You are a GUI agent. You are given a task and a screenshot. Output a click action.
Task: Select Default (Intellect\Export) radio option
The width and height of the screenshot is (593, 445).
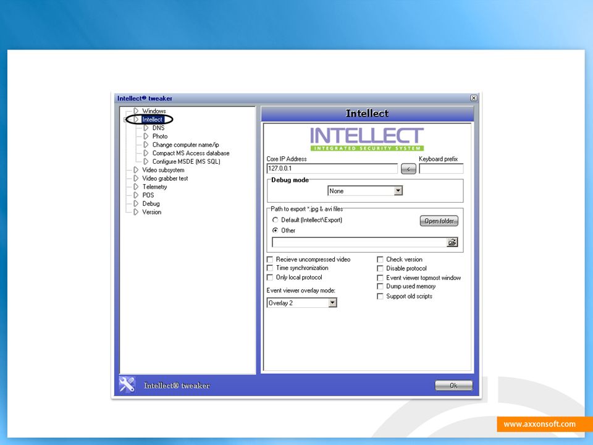tap(275, 220)
